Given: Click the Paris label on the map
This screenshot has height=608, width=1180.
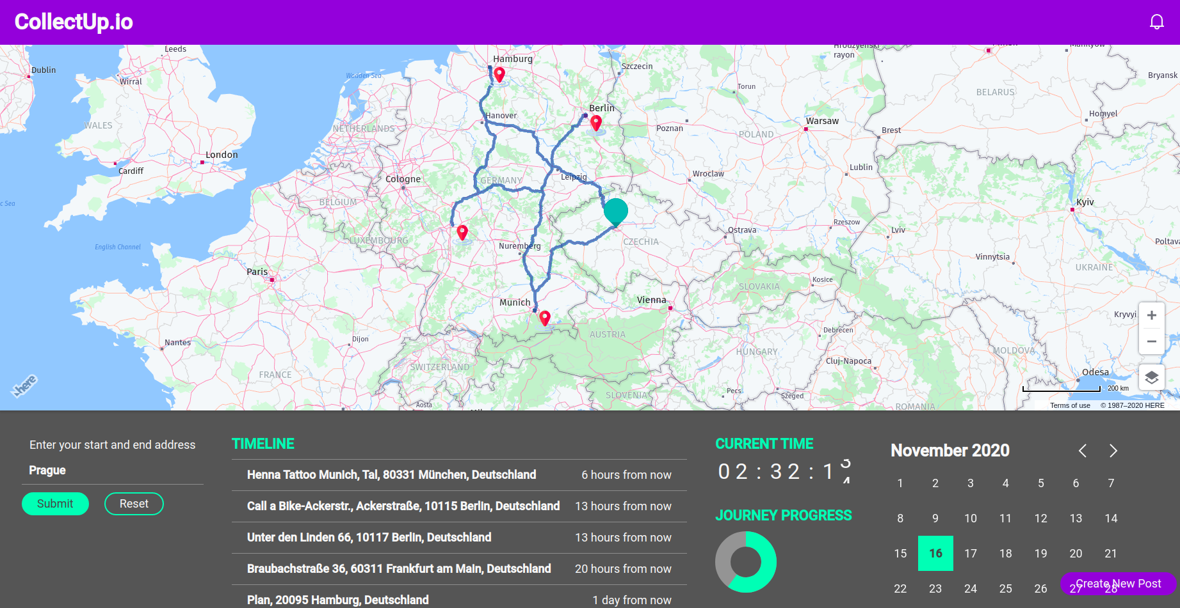Looking at the screenshot, I should (x=257, y=272).
